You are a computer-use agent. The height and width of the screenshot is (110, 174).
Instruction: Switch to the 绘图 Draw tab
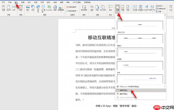point(23,2)
